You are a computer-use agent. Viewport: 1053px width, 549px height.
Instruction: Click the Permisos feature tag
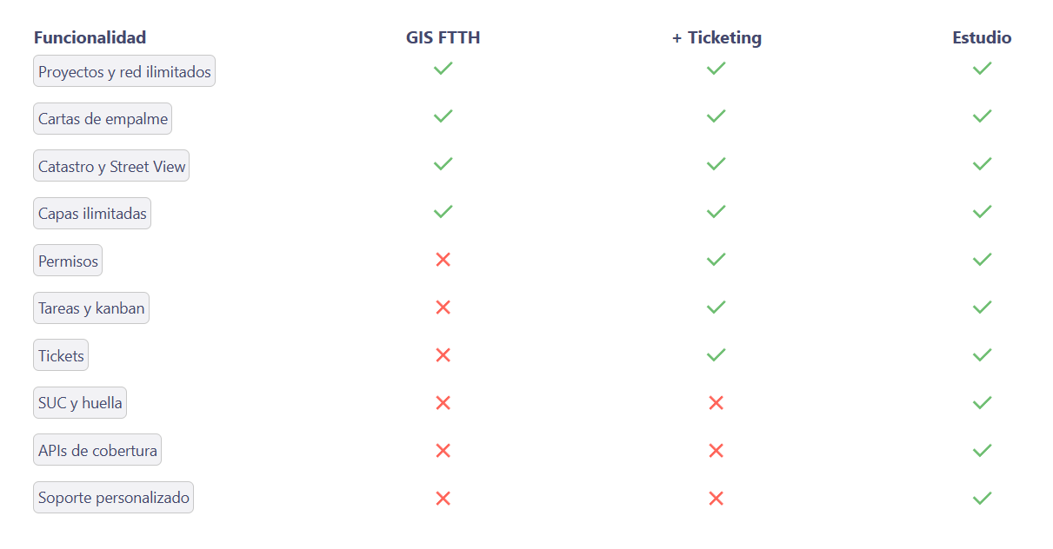tap(68, 261)
